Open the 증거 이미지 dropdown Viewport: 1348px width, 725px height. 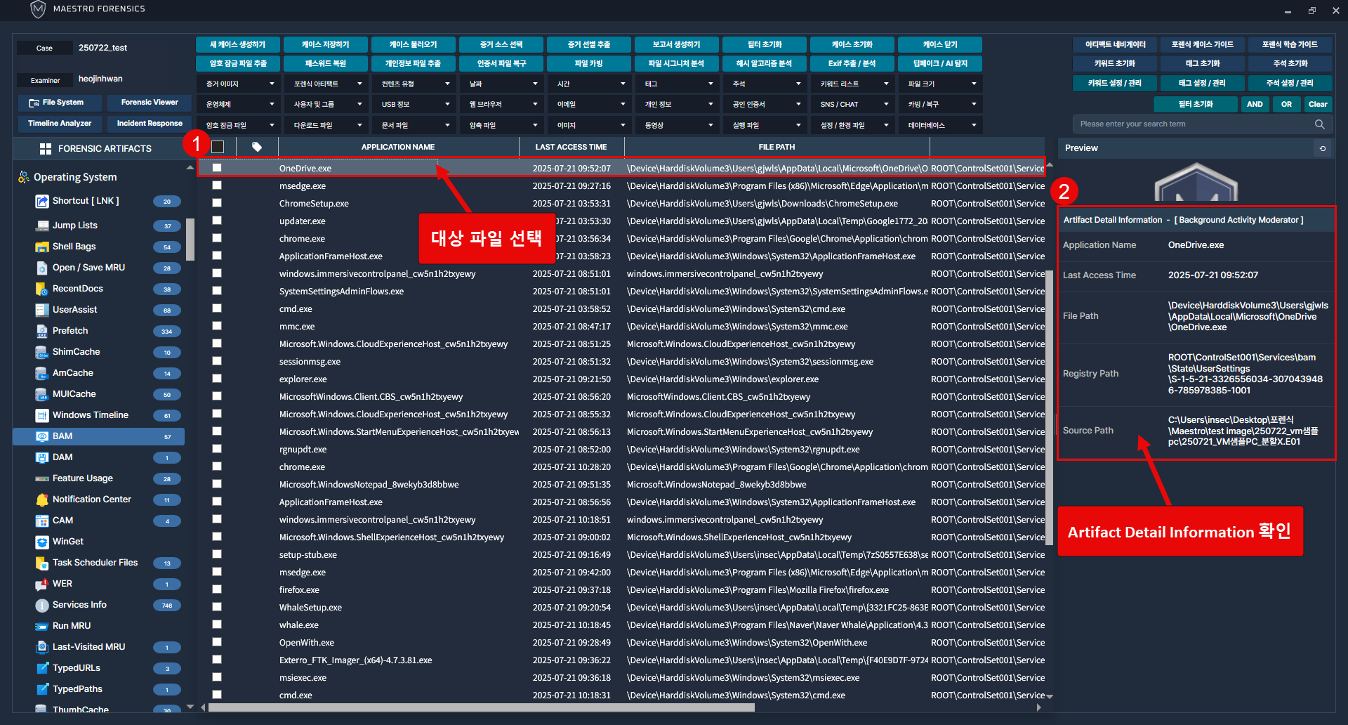(x=239, y=84)
